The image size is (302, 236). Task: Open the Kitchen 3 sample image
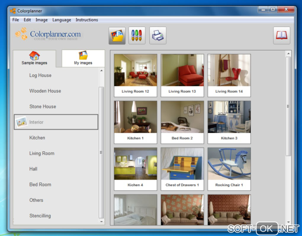tap(229, 122)
